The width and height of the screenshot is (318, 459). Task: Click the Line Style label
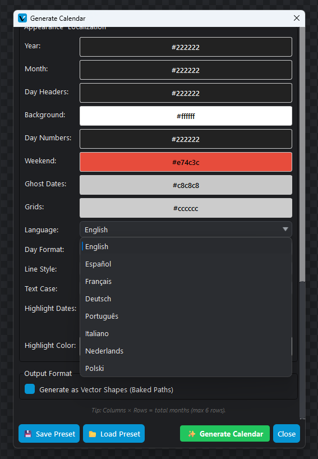pos(41,269)
